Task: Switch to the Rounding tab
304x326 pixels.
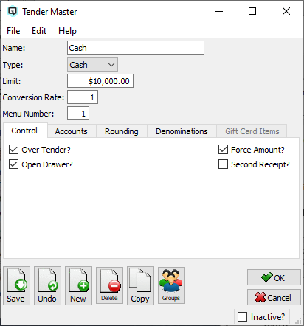Action: tap(122, 131)
